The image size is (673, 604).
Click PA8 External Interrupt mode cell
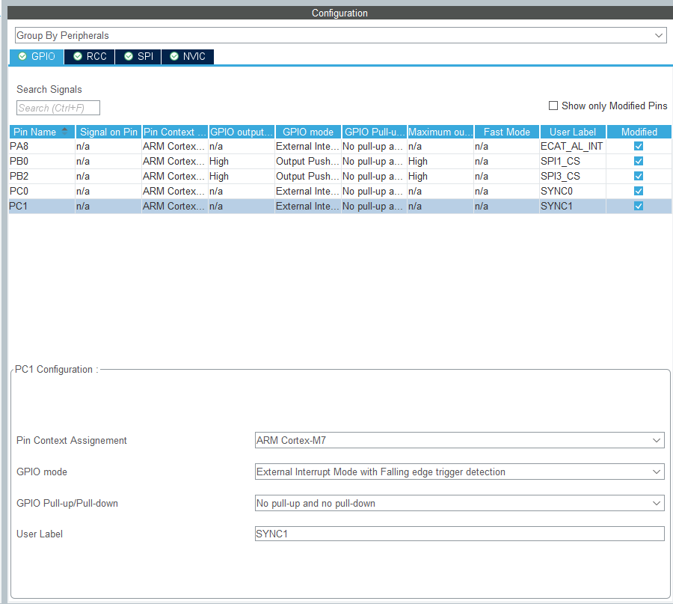click(x=308, y=146)
